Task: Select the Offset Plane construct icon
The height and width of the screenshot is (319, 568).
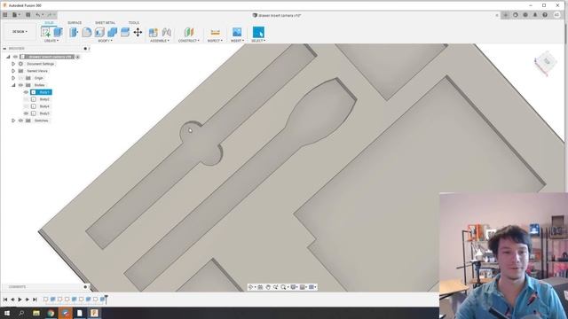Action: [x=189, y=32]
